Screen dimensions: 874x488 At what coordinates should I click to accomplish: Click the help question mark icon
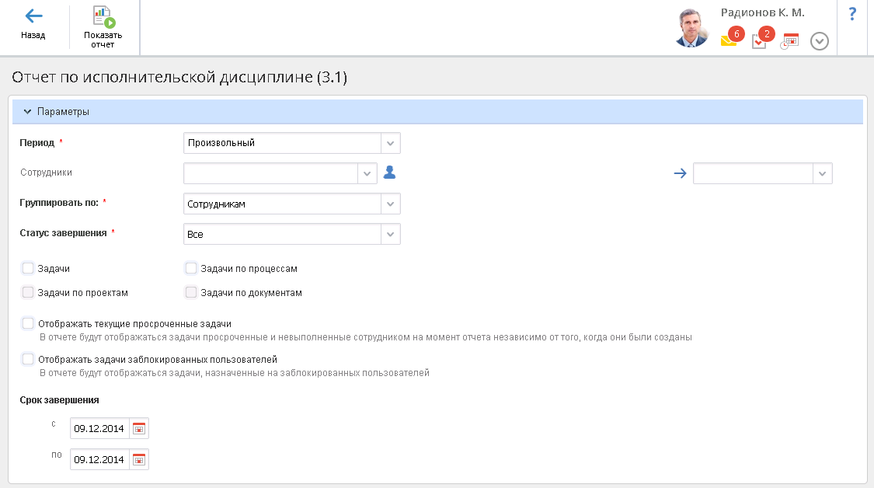point(852,13)
